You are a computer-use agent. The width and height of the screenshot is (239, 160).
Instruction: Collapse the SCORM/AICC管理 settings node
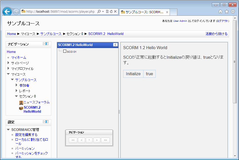click(8, 129)
